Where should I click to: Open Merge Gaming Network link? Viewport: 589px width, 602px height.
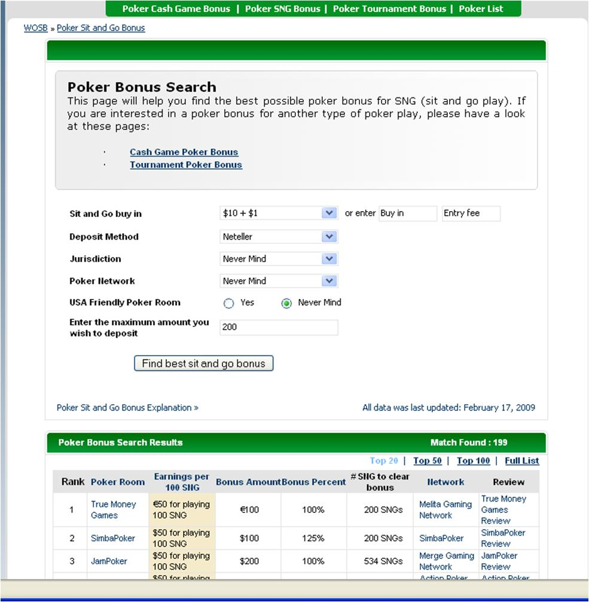tap(447, 561)
